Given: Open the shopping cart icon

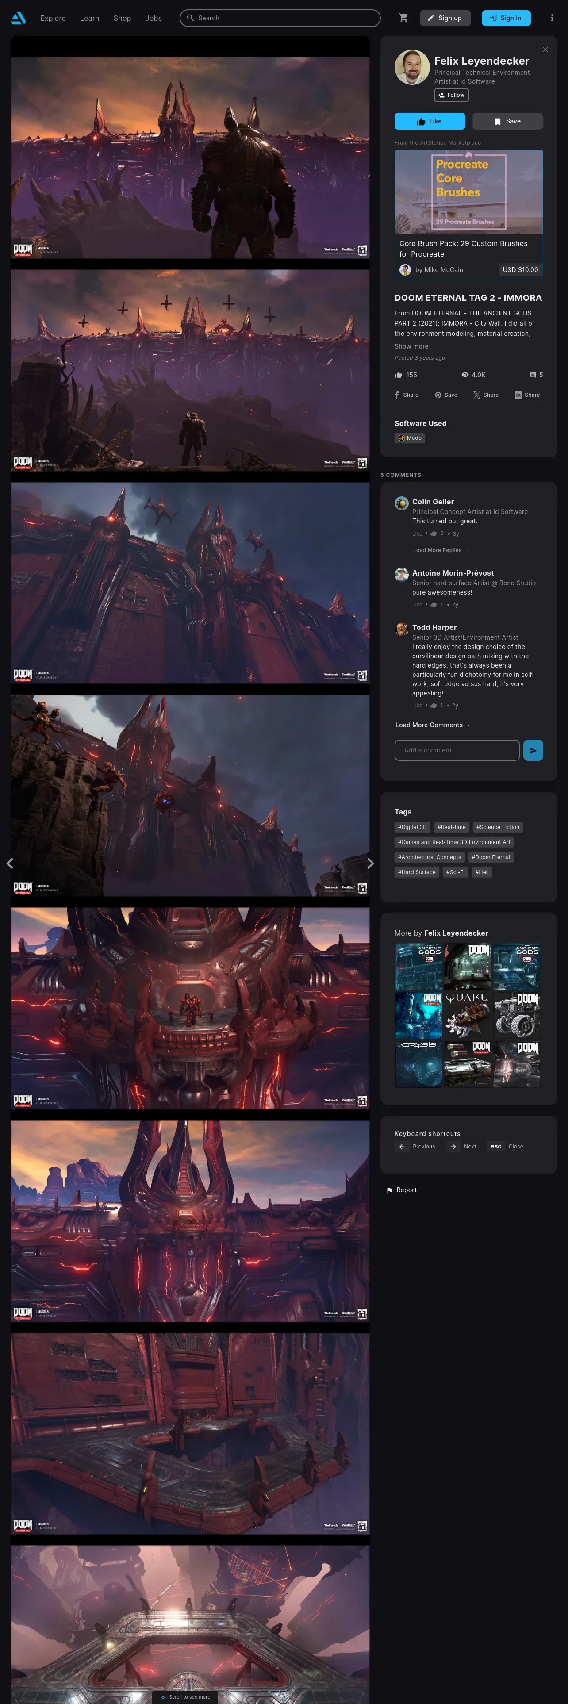Looking at the screenshot, I should 403,18.
